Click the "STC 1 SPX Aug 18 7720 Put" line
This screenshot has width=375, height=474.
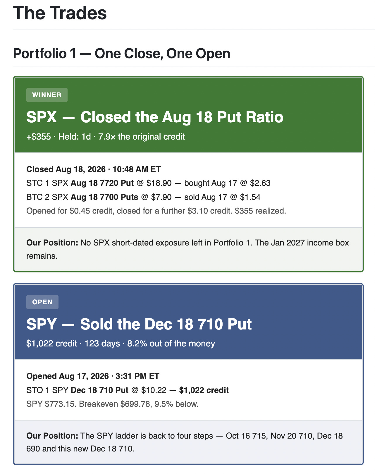tap(148, 183)
